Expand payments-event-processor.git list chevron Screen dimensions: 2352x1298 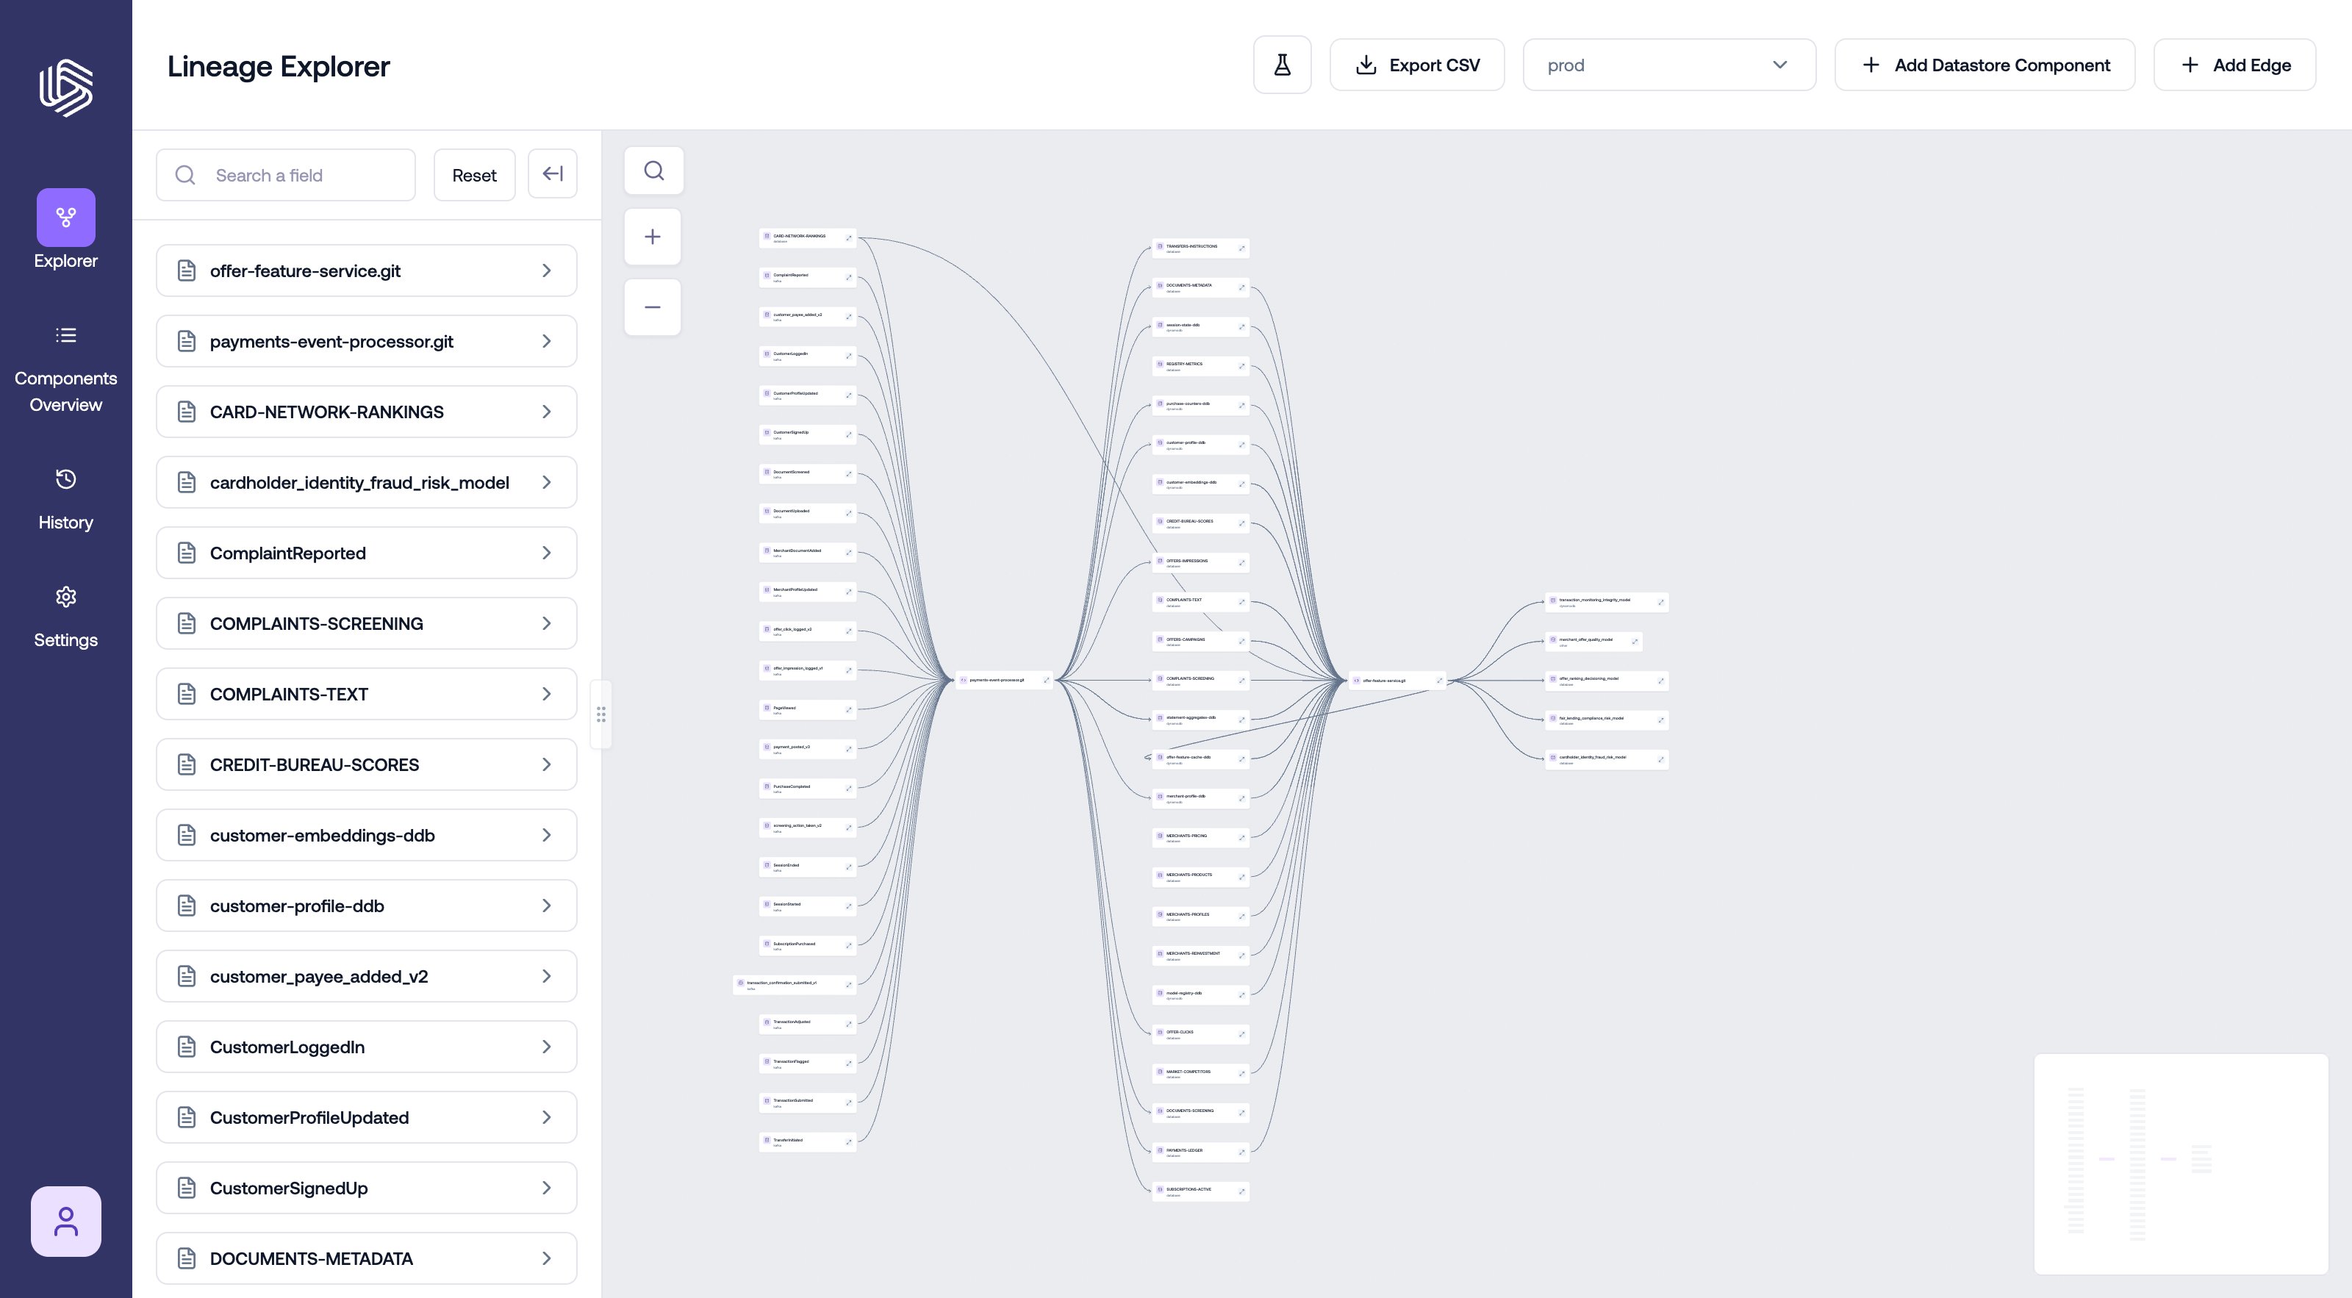pos(546,340)
